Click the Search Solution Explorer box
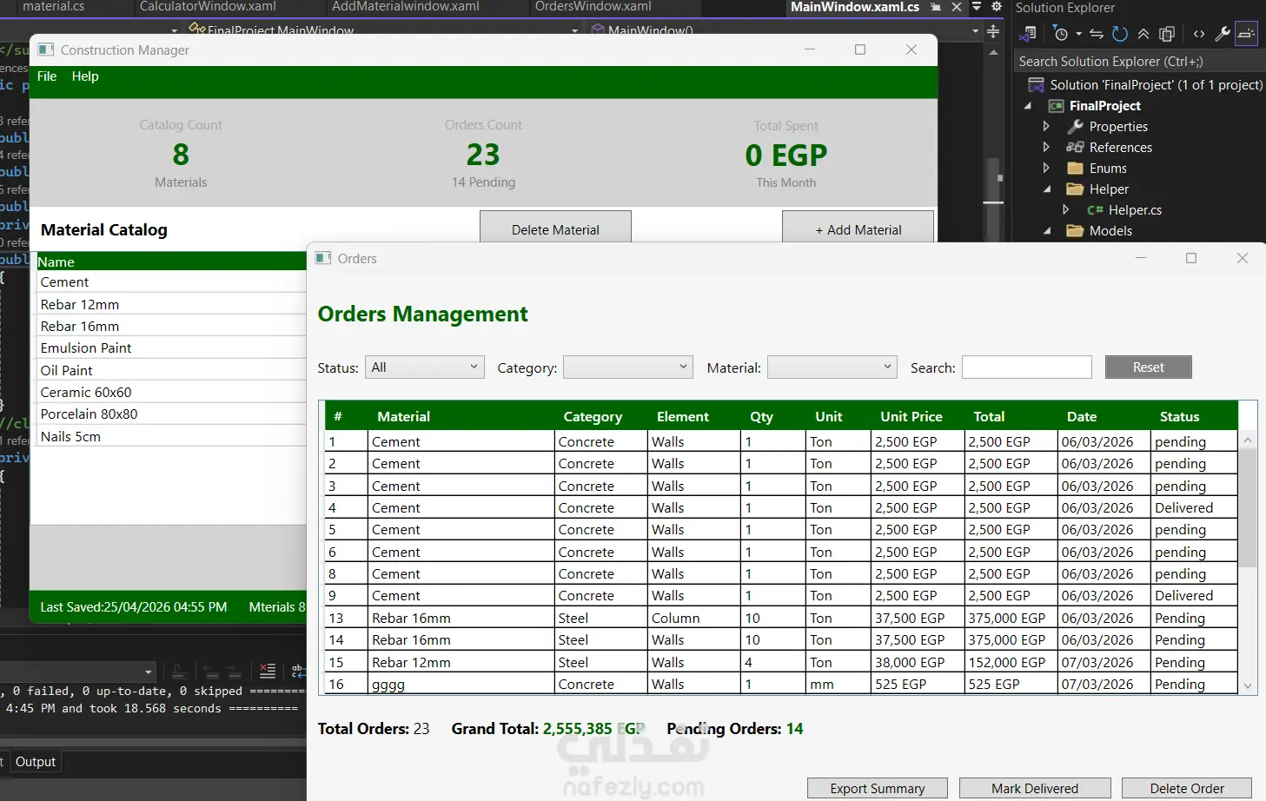Viewport: 1266px width, 801px height. [x=1139, y=62]
